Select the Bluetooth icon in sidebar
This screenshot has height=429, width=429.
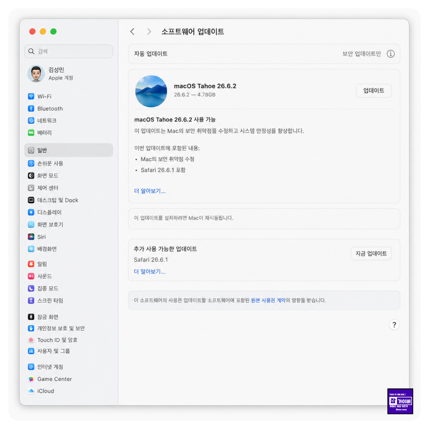coord(31,109)
